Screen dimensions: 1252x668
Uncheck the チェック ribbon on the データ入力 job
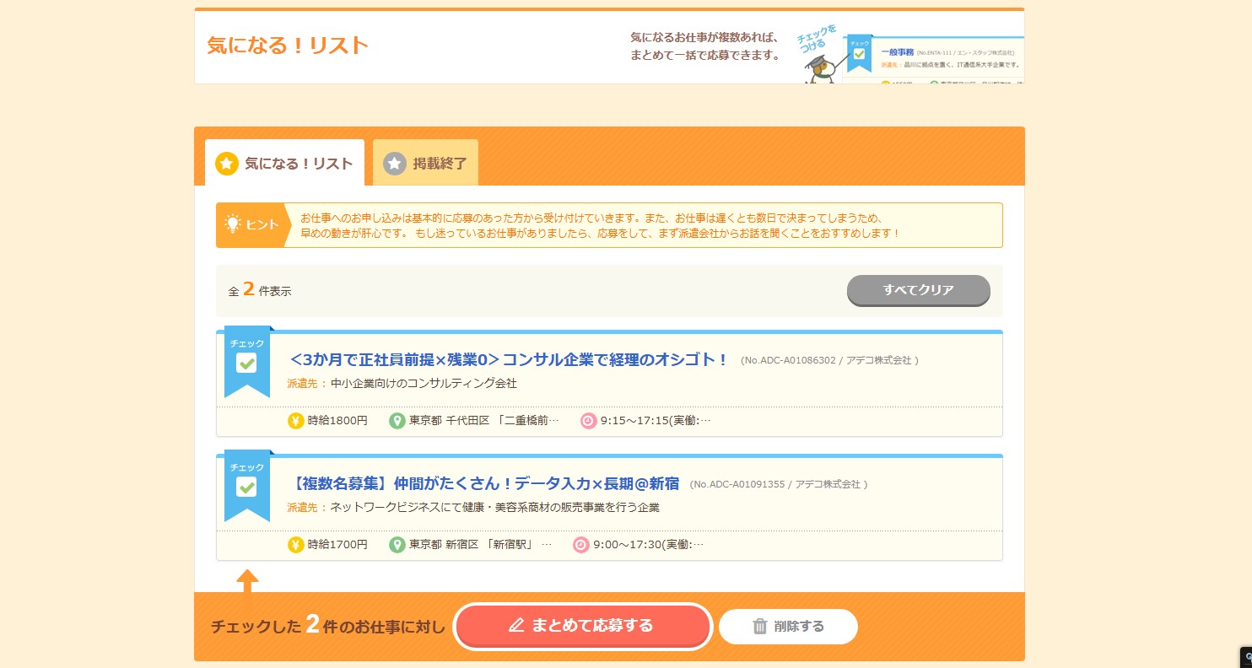(x=246, y=485)
